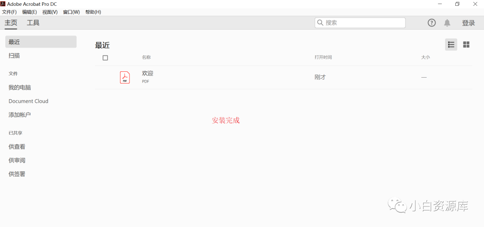Open the notifications bell icon
Viewport: 484px width, 227px height.
tap(447, 23)
